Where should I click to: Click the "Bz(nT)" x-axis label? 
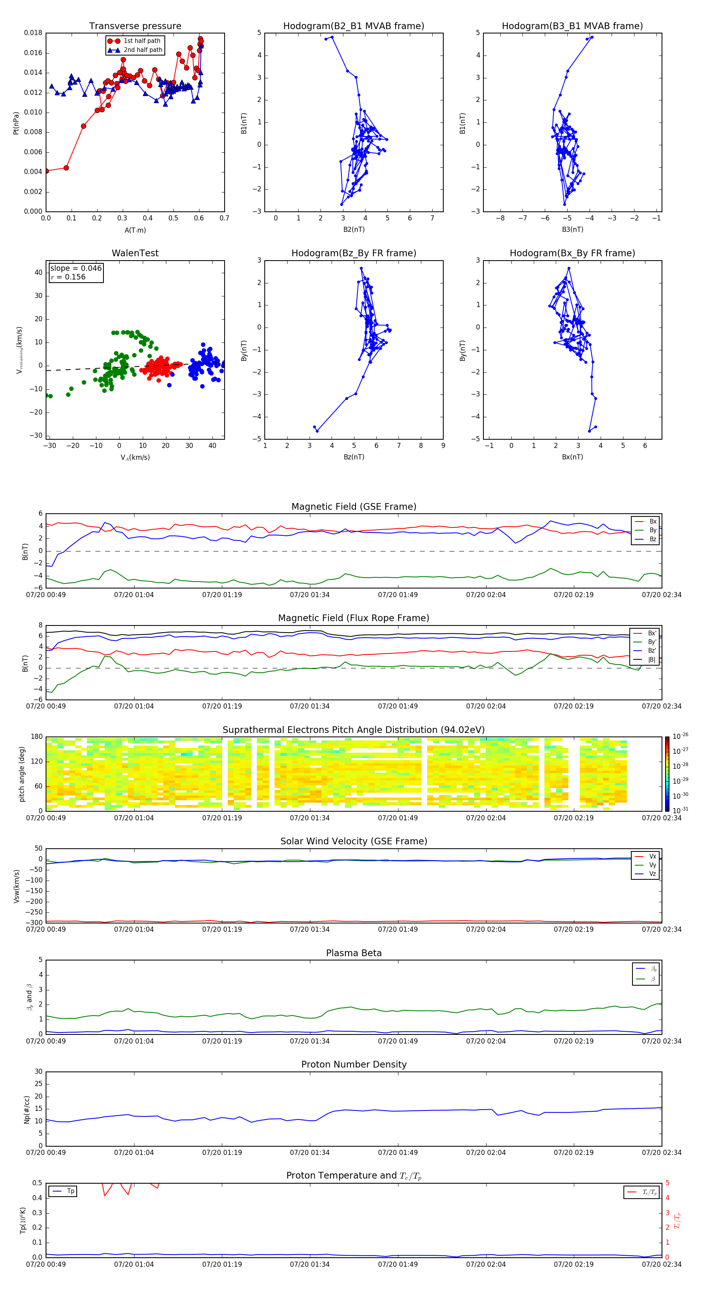point(354,457)
